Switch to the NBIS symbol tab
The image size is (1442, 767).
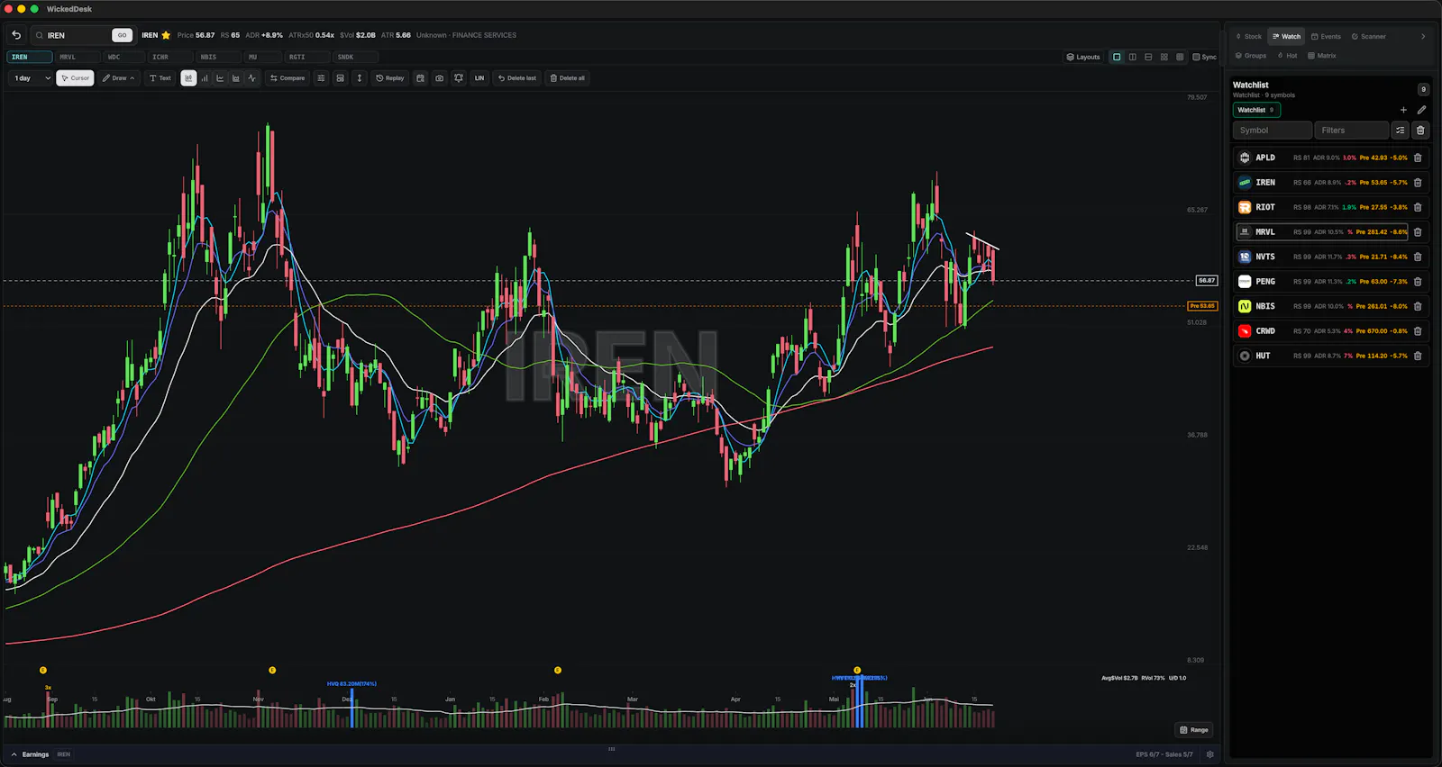pos(217,57)
